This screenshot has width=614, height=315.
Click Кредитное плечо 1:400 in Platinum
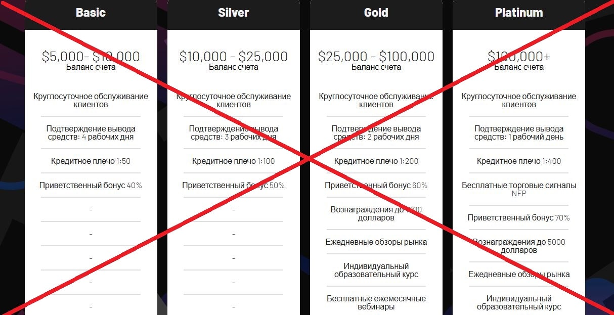click(518, 161)
